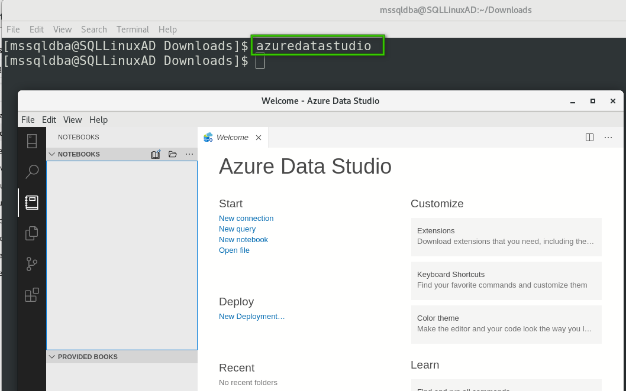The height and width of the screenshot is (391, 626).
Task: Open the Connections servers icon in activity bar
Action: pos(32,141)
